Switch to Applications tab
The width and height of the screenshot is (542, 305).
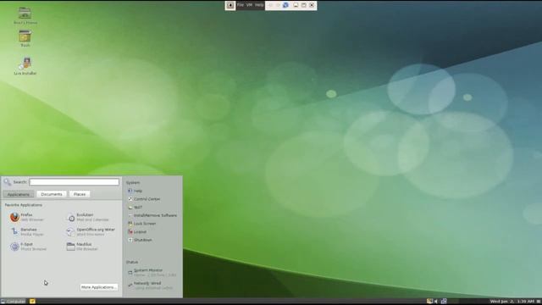tap(19, 194)
